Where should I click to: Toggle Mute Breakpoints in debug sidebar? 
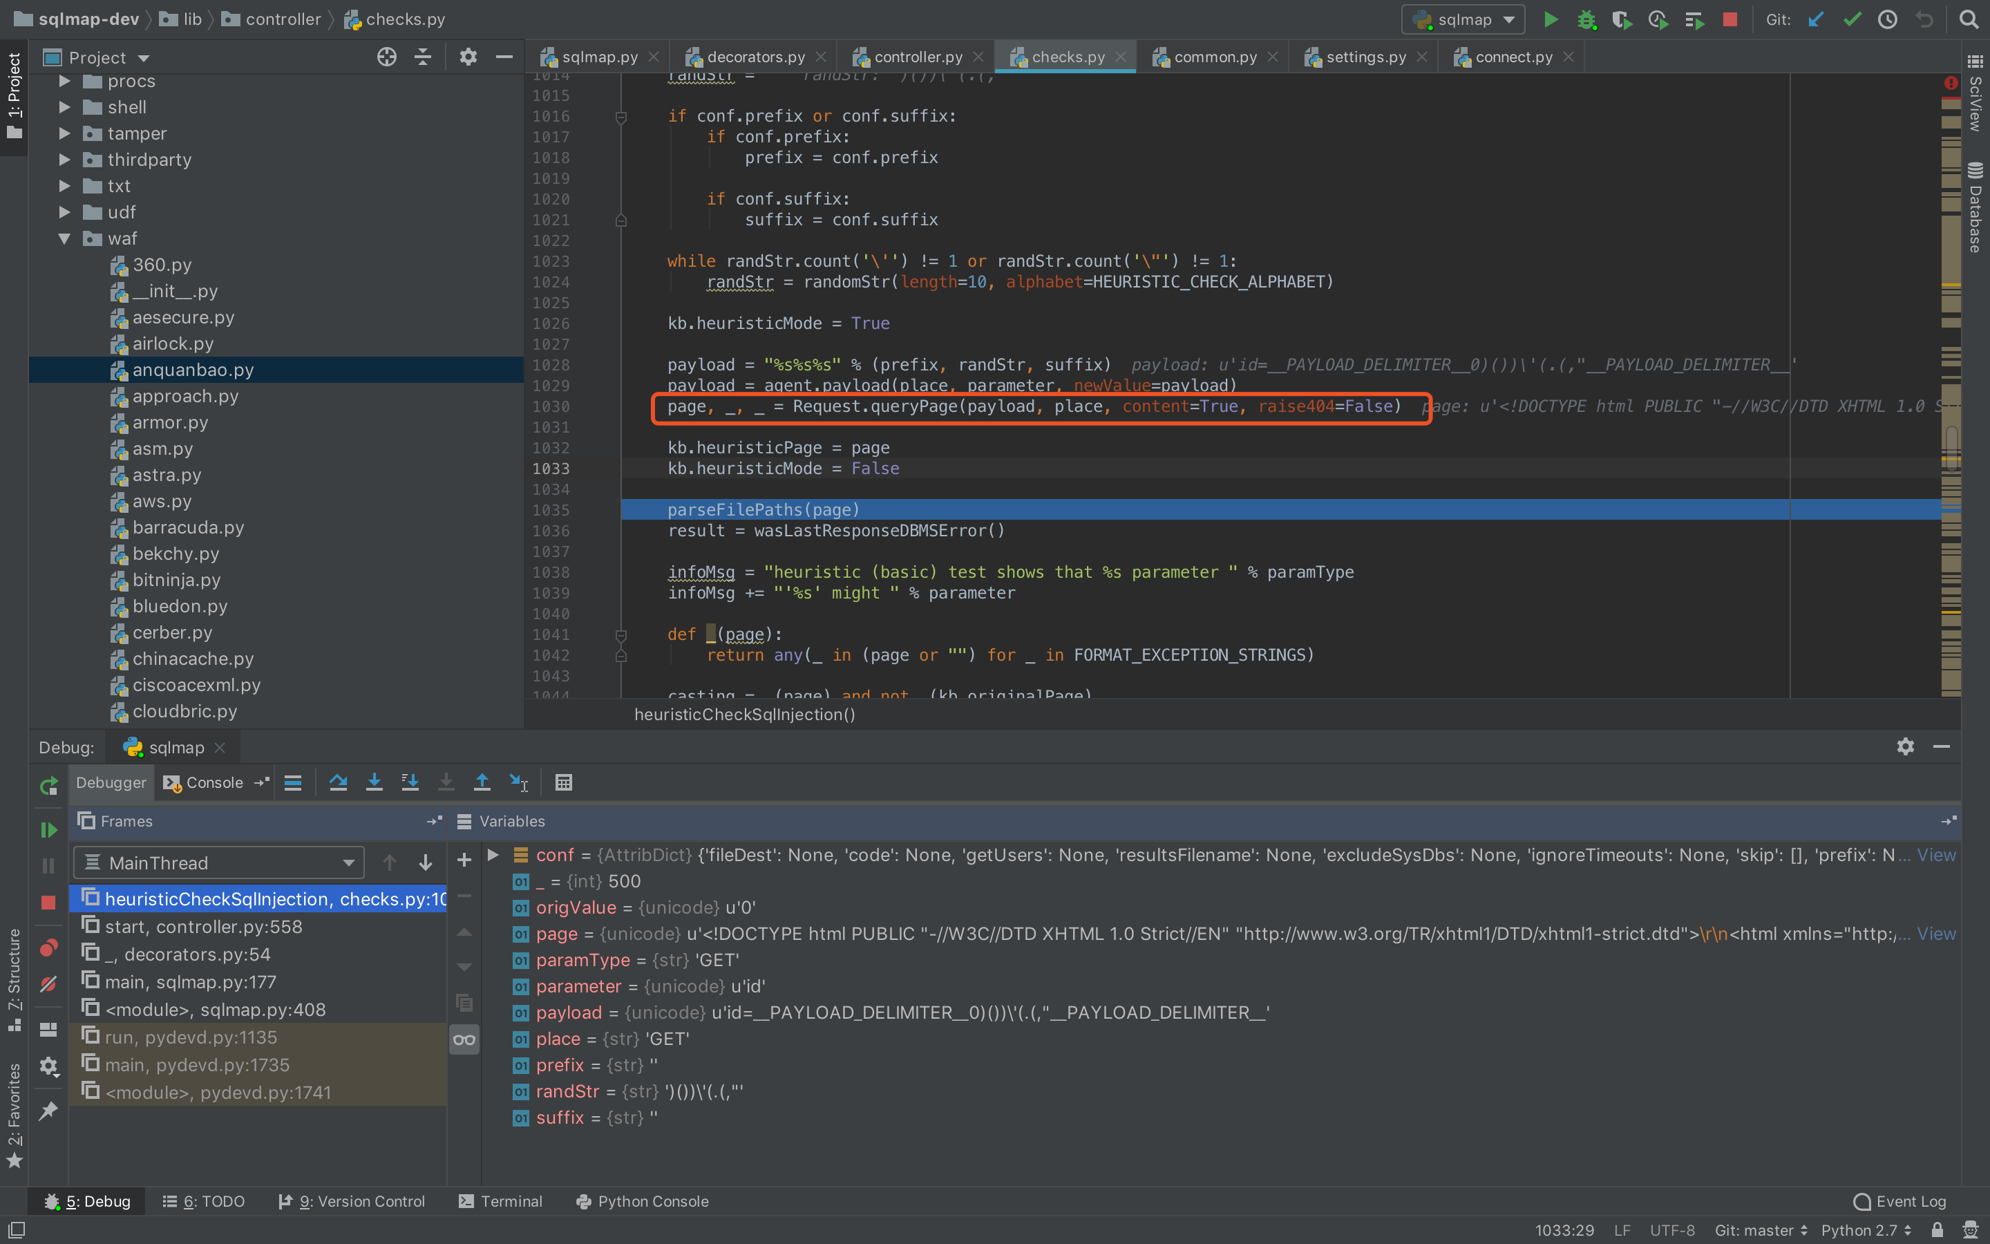click(48, 984)
